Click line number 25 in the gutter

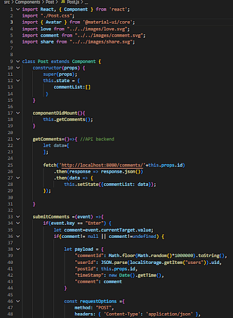[11, 165]
